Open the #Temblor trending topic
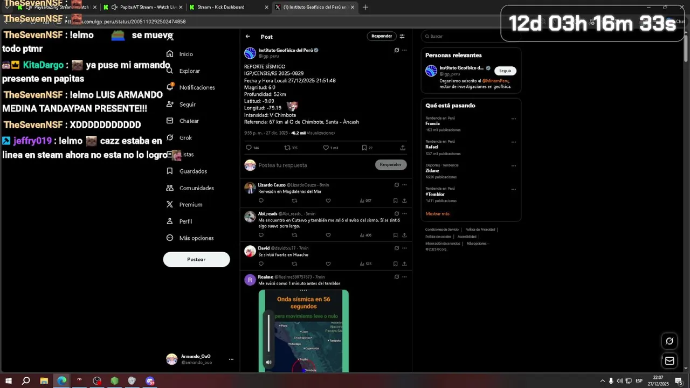 (x=435, y=194)
